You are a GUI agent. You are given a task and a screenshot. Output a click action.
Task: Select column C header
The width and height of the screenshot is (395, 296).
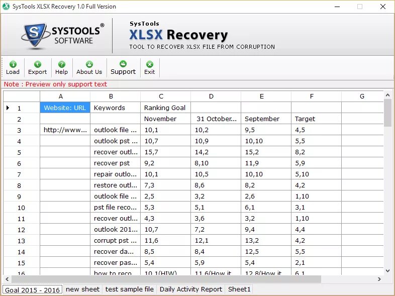(165, 96)
